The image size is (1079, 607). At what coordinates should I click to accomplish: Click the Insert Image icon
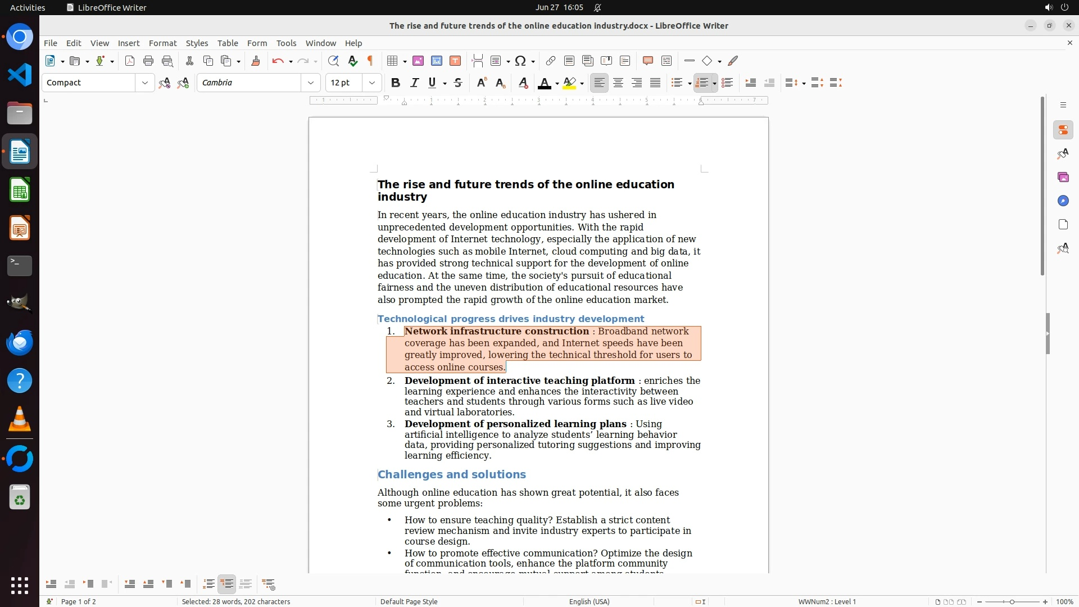[x=418, y=61]
